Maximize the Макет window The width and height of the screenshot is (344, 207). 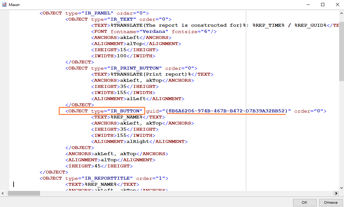click(323, 5)
